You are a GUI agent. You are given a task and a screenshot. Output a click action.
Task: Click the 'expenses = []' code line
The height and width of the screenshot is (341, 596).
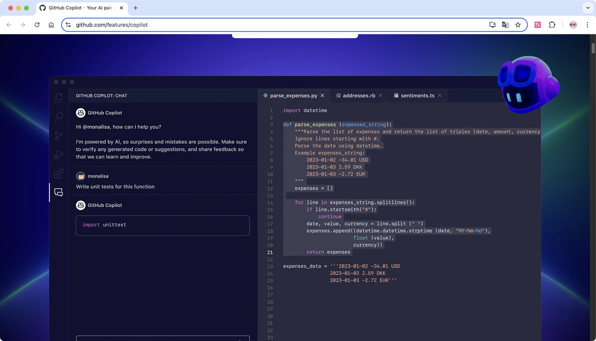pyautogui.click(x=314, y=188)
